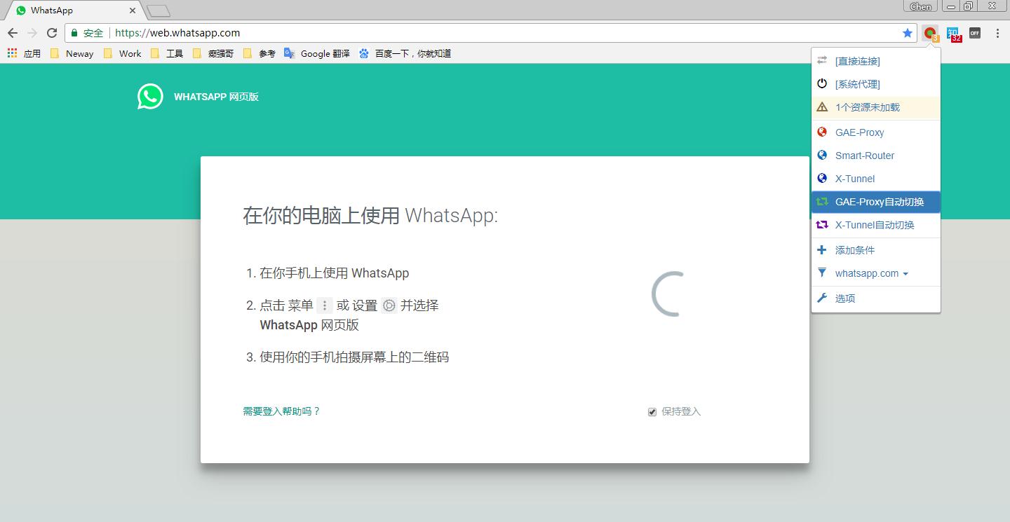Click the X-Tunnel globe icon
Viewport: 1010px width, 522px height.
pos(822,178)
